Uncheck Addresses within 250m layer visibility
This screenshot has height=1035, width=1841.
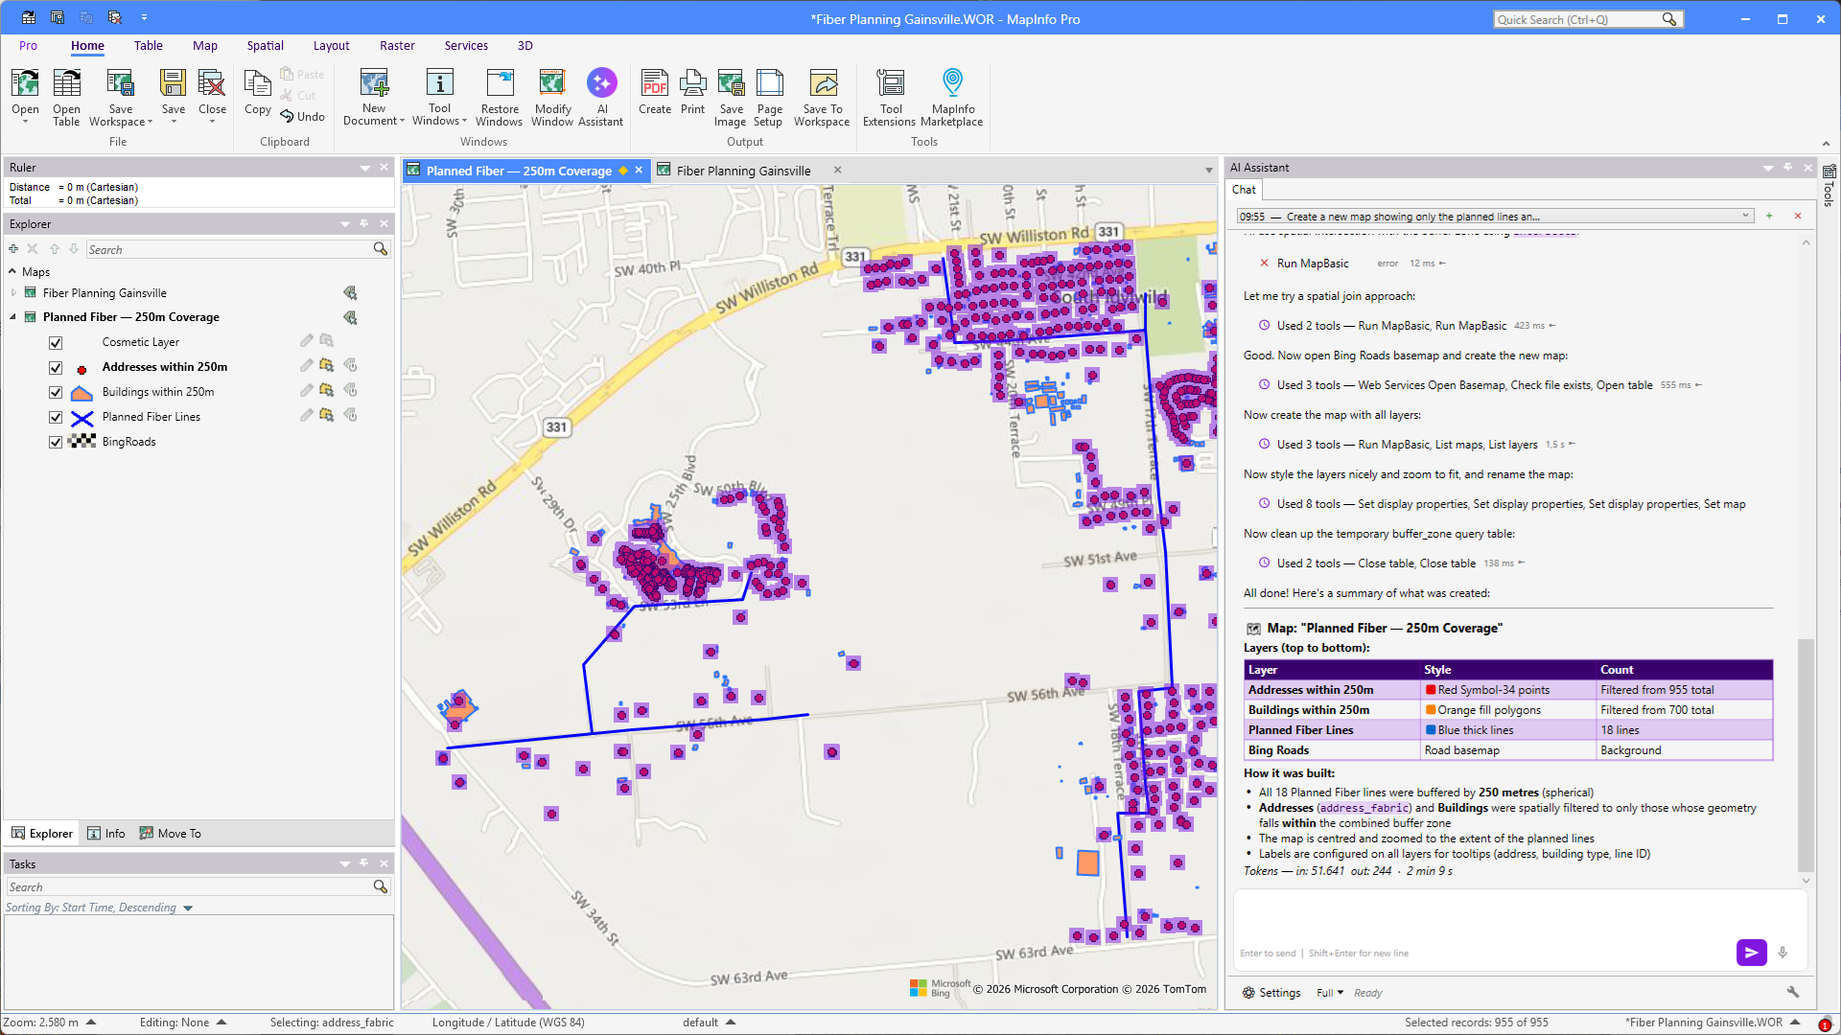pos(56,368)
